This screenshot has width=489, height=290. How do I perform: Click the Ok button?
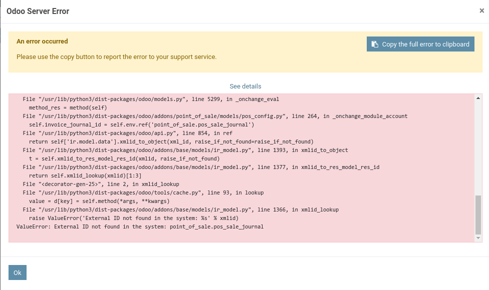click(18, 272)
